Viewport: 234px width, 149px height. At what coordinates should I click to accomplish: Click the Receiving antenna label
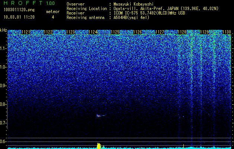point(86,18)
